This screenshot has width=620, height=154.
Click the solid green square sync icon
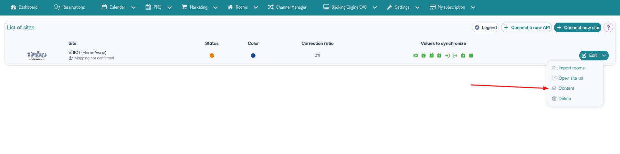point(471,56)
